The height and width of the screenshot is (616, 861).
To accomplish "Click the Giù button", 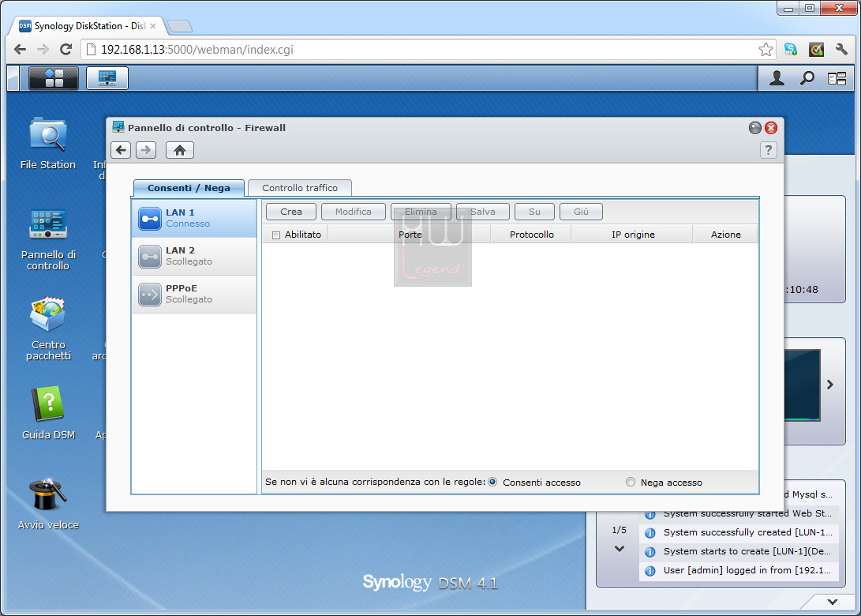I will [581, 212].
